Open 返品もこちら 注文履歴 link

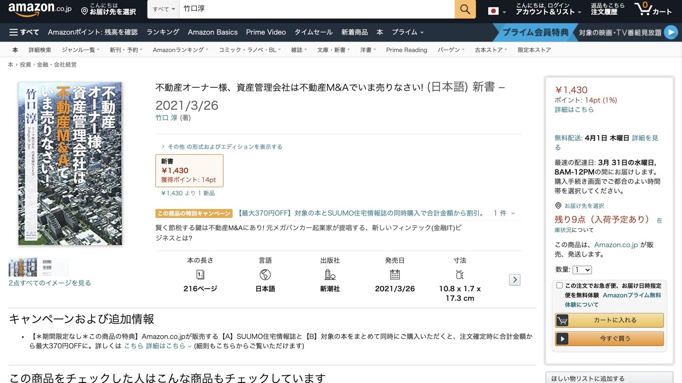[608, 9]
